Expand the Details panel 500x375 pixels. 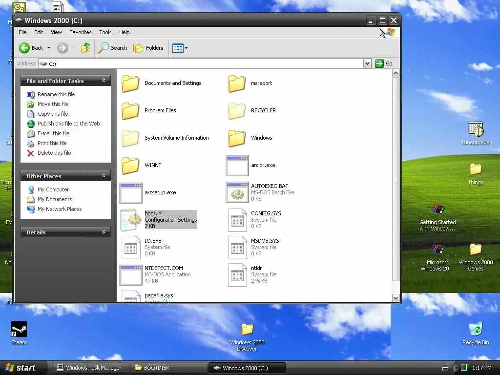click(104, 232)
